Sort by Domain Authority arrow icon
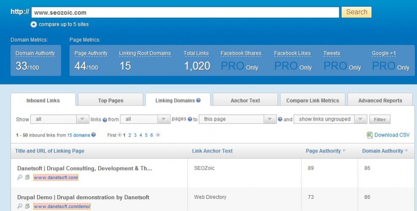The image size is (417, 211). 406,150
